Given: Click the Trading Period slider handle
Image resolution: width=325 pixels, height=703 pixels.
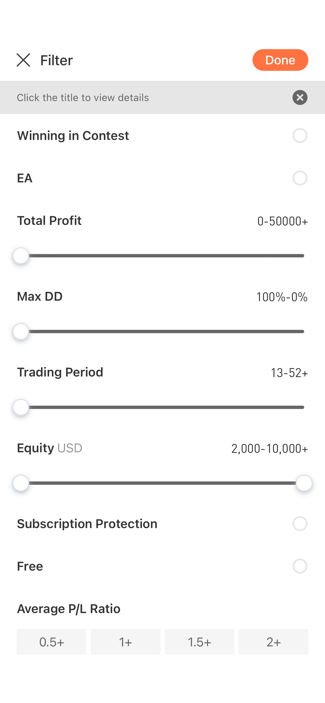Looking at the screenshot, I should tap(21, 407).
